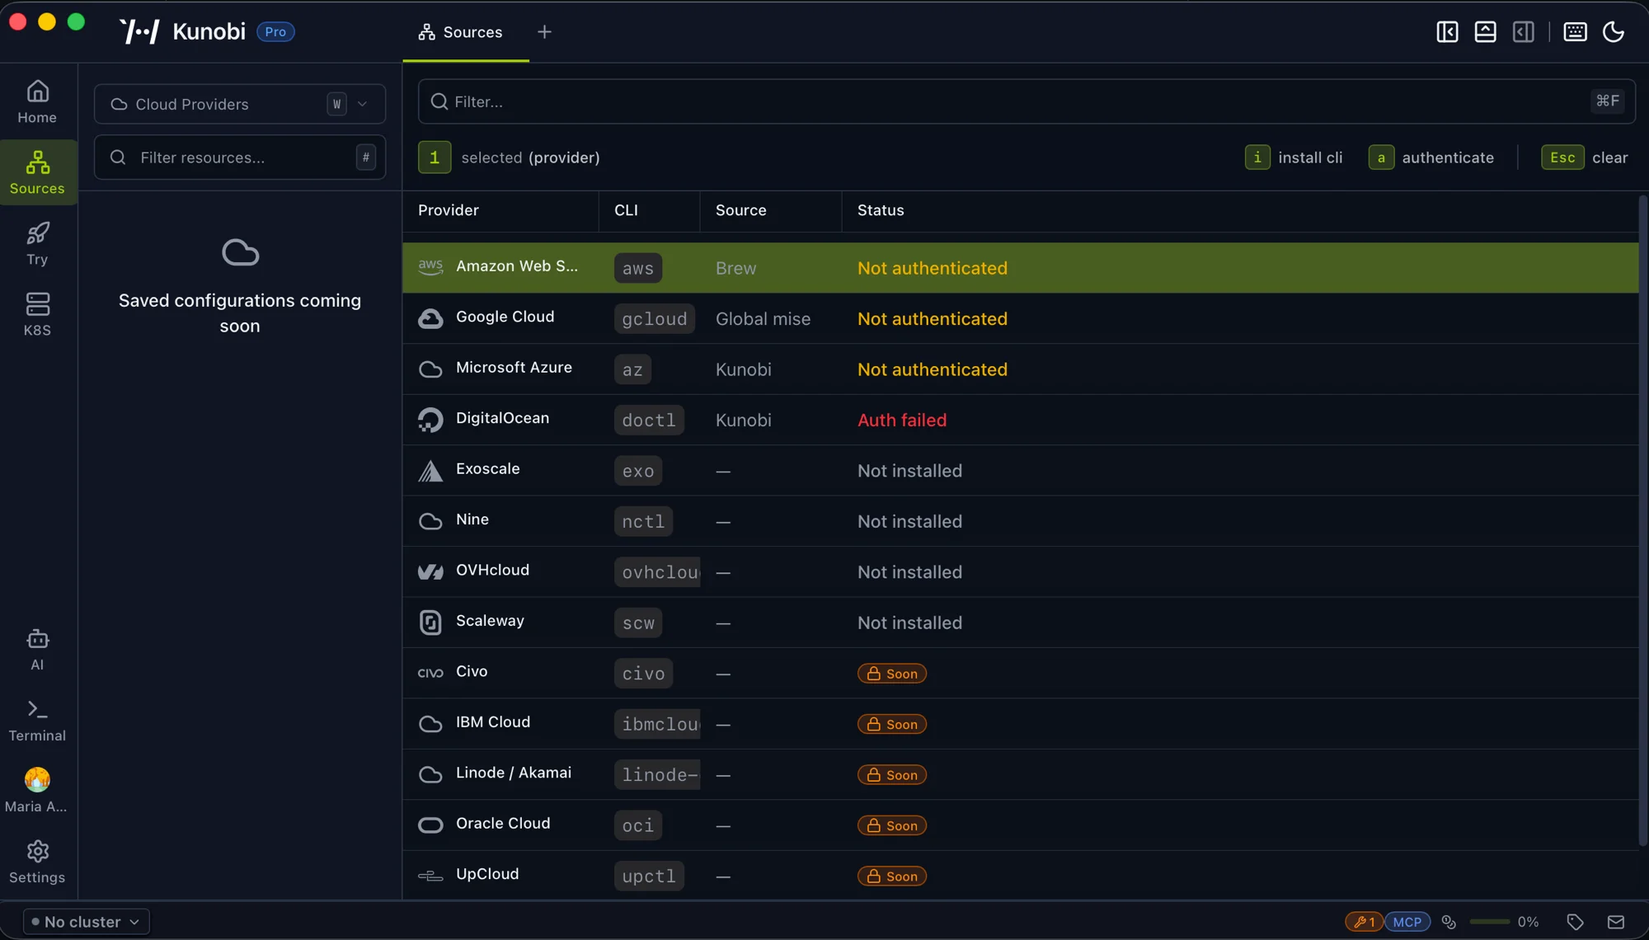Screen dimensions: 1649x940
Task: Sort by the CLI column header
Action: [x=626, y=210]
